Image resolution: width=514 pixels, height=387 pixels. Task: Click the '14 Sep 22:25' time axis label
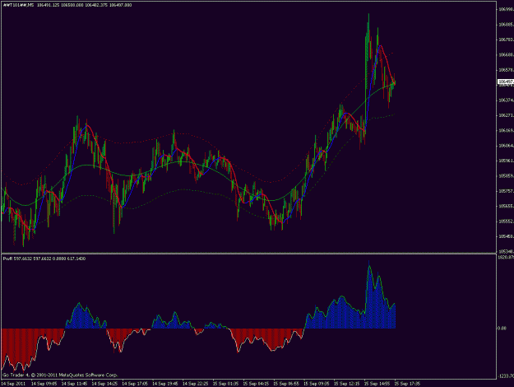click(x=196, y=384)
